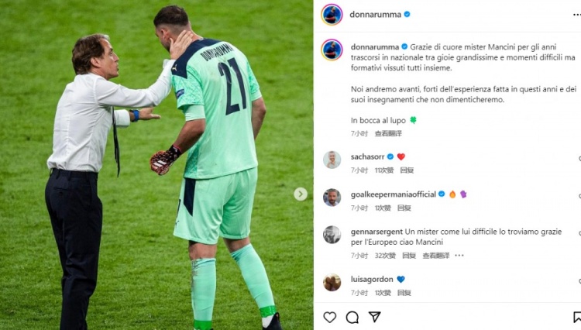Show translation of gennarsergent's comment
The width and height of the screenshot is (581, 330).
[x=435, y=256]
